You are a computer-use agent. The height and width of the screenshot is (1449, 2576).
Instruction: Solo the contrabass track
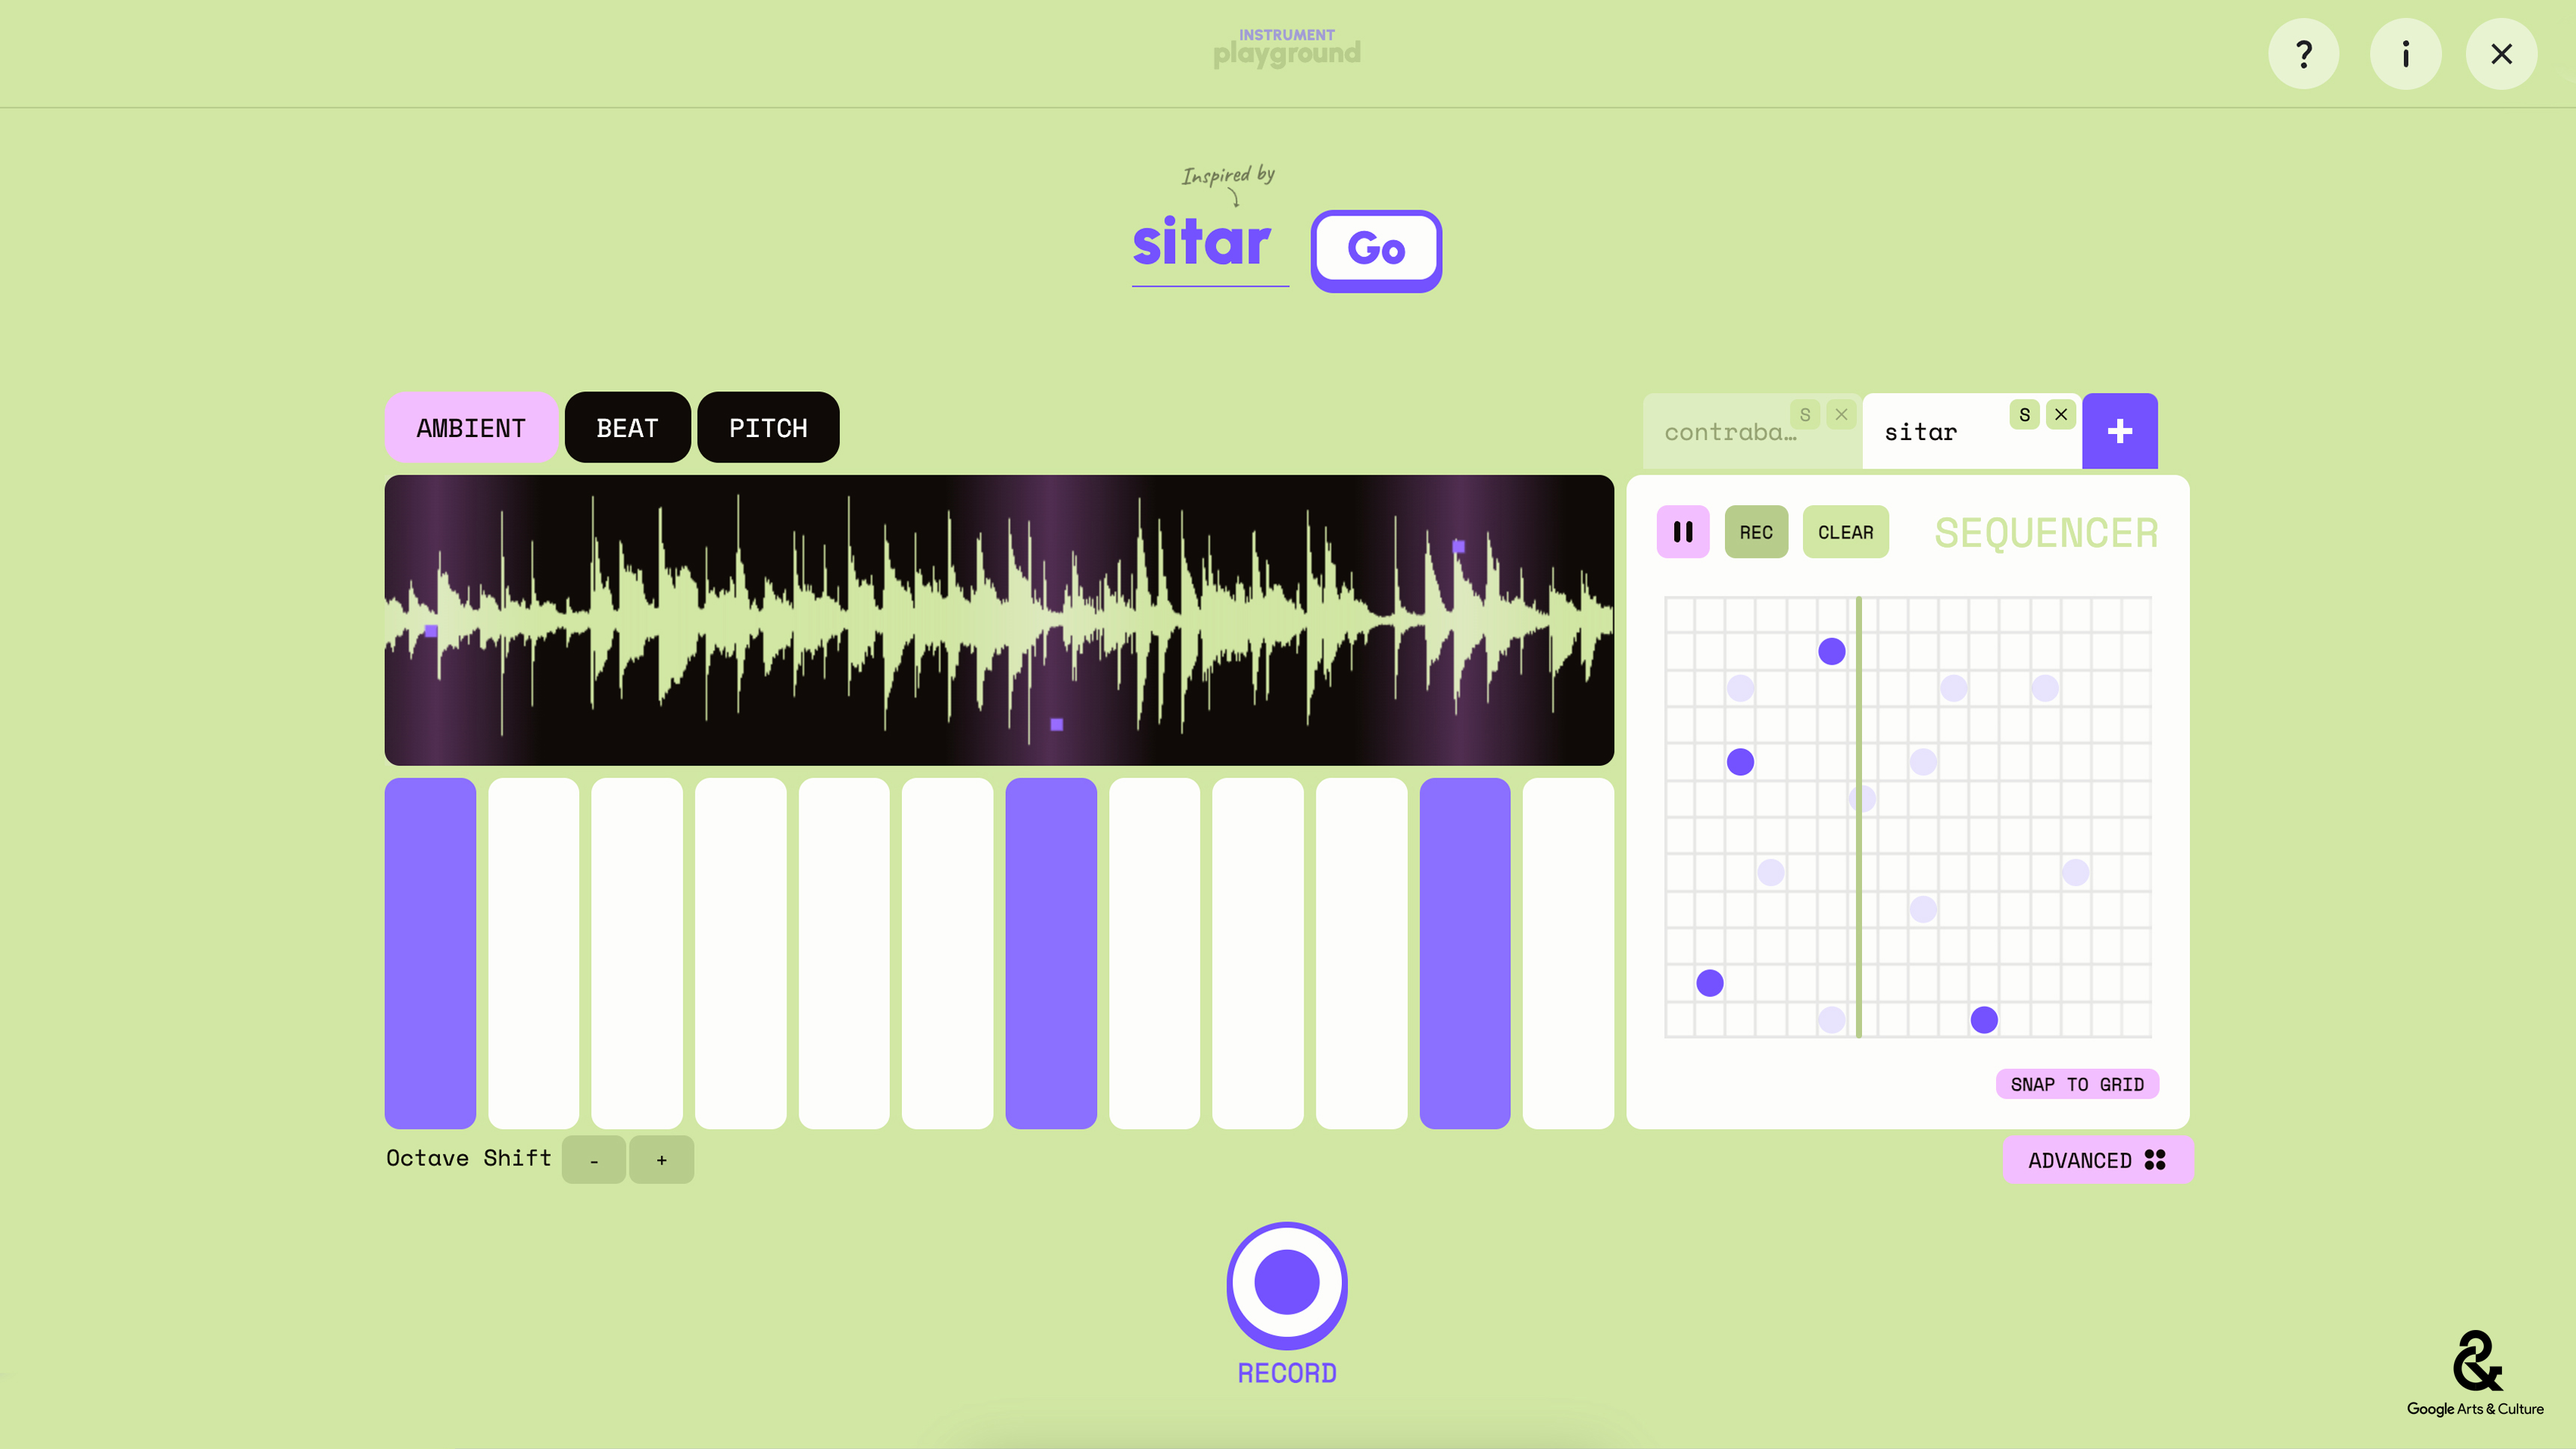tap(1805, 415)
